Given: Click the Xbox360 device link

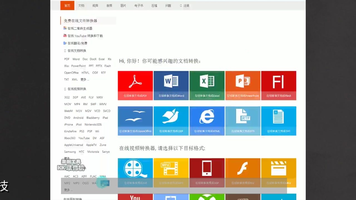Looking at the screenshot, I should pyautogui.click(x=70, y=138).
